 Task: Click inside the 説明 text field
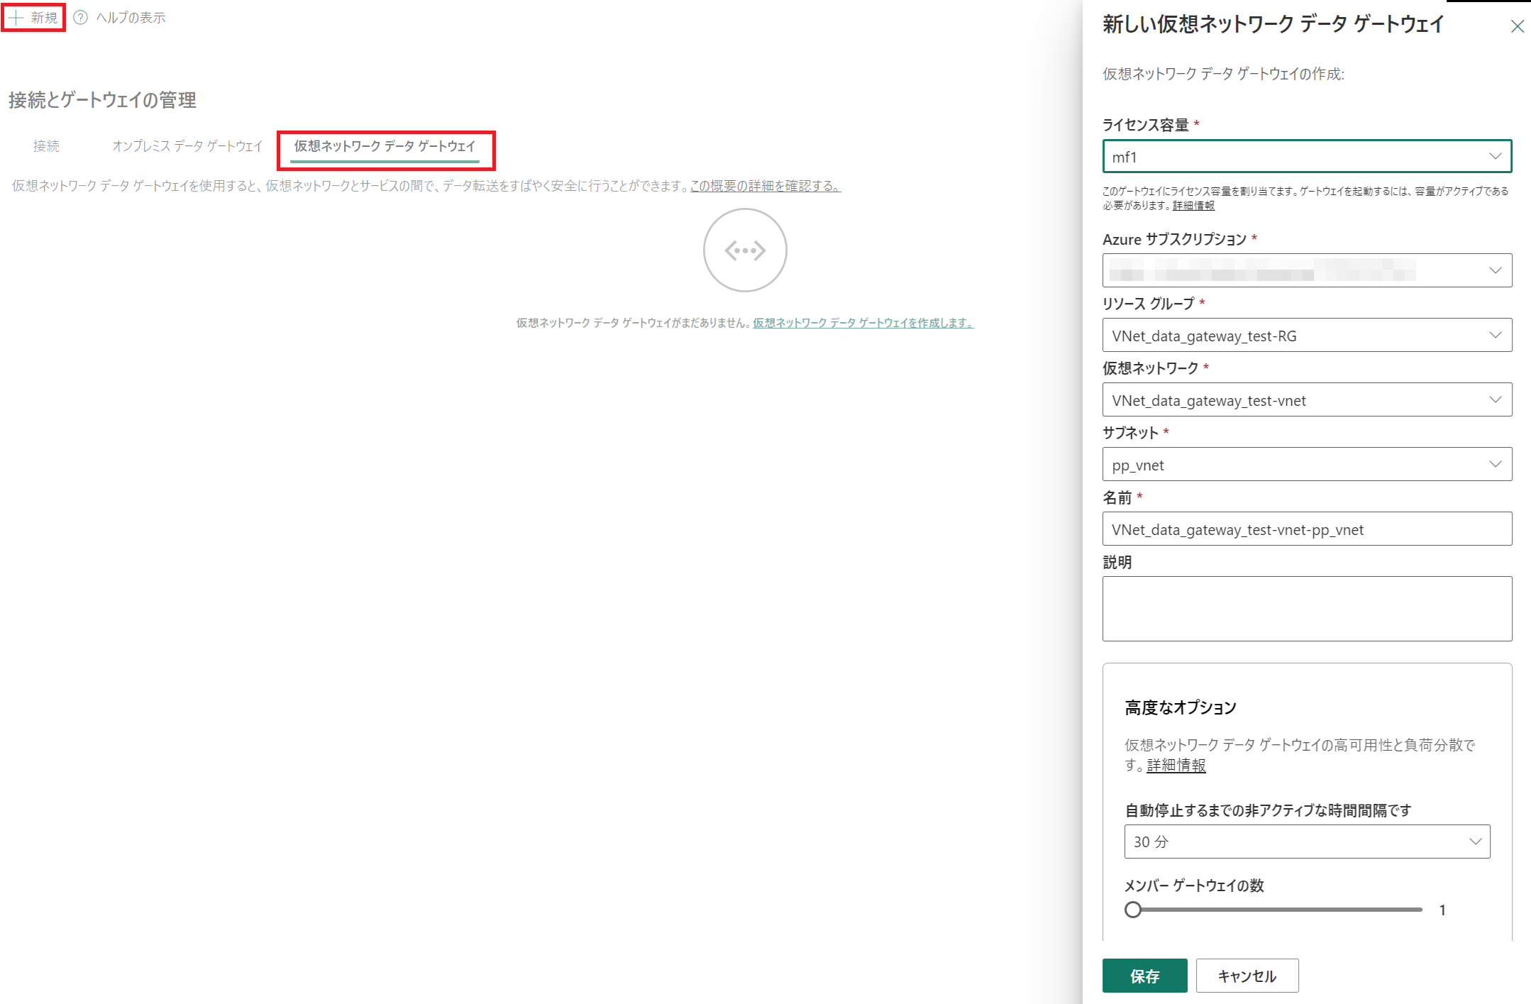(x=1306, y=608)
